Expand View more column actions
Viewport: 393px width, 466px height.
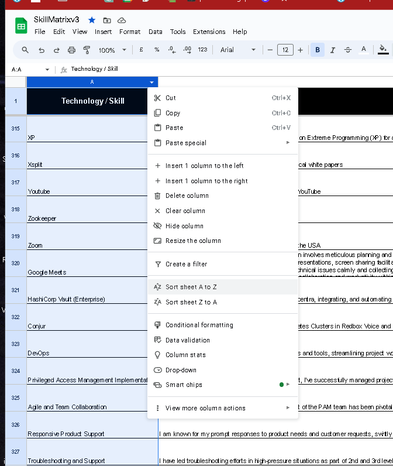223,408
